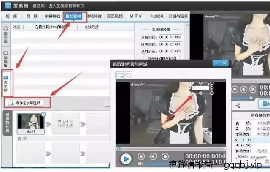The width and height of the screenshot is (270, 172).
Task: Click the dialog playback progress bar
Action: (171, 149)
